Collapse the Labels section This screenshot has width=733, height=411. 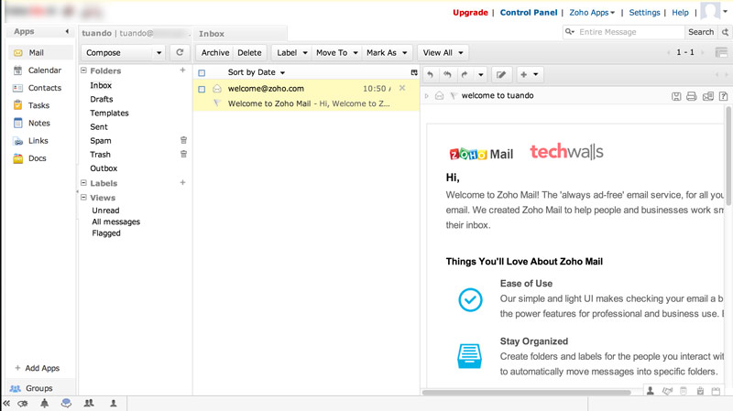coord(83,182)
